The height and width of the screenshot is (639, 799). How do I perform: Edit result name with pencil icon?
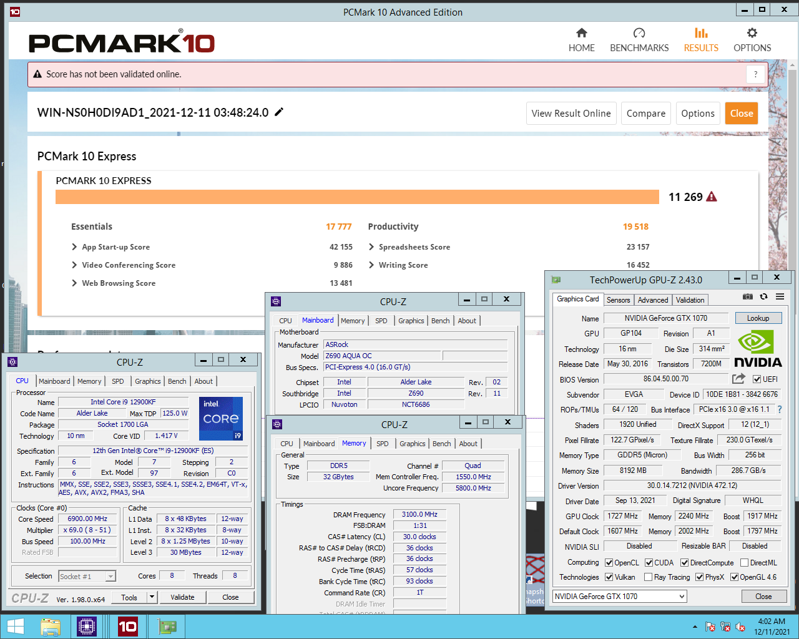279,112
